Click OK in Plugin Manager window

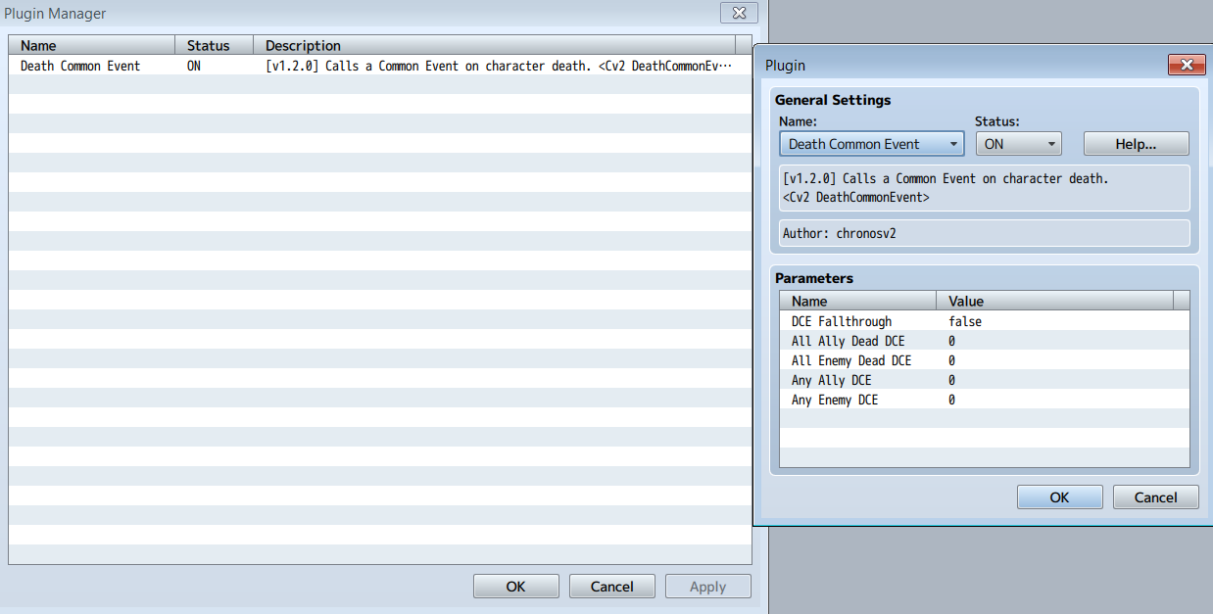(x=515, y=587)
